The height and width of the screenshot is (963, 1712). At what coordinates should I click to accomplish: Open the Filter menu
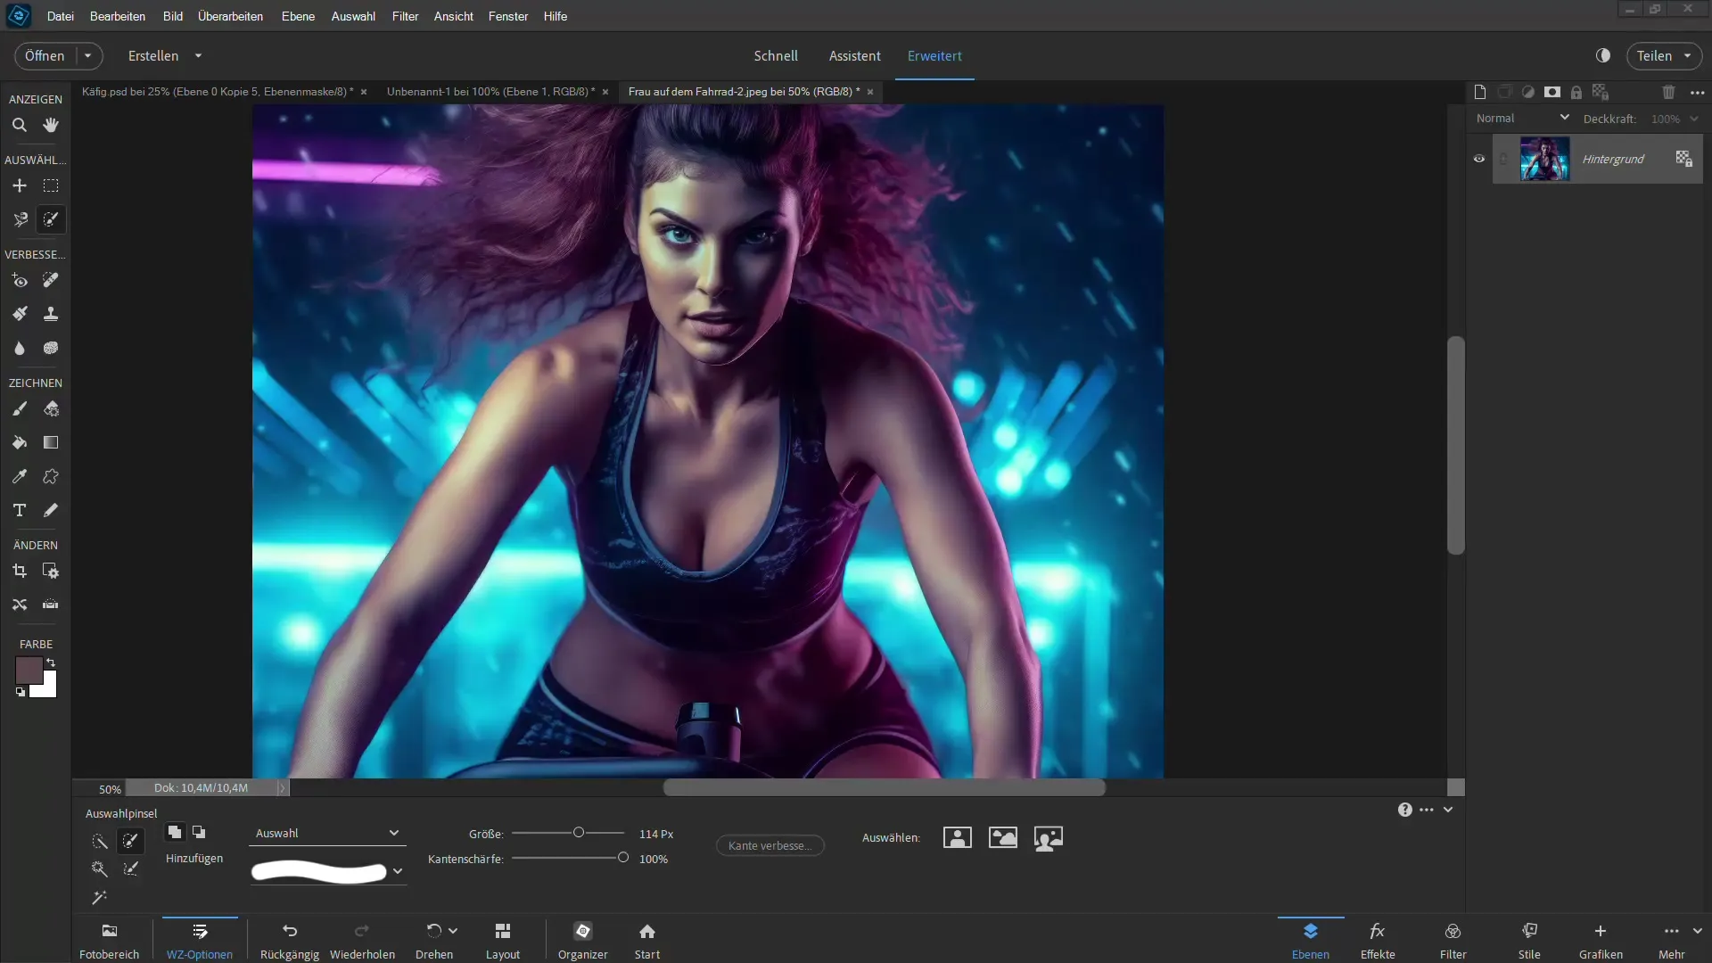(405, 16)
